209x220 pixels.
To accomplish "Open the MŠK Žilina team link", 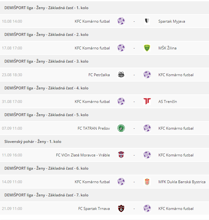I will (167, 48).
